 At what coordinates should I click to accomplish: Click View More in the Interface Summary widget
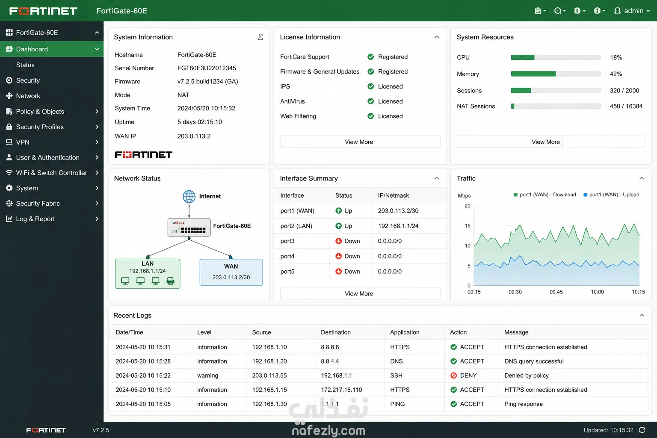(x=360, y=293)
